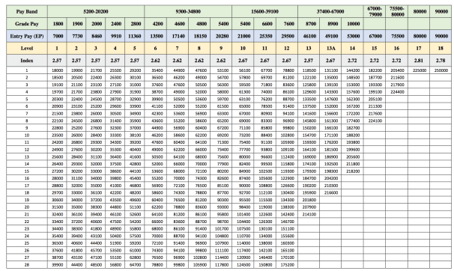Viewport: 454px width, 271px height.
Task: Select grade pay cell '4600'
Action: click(x=178, y=24)
